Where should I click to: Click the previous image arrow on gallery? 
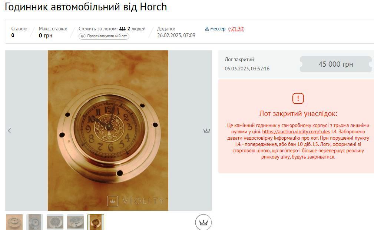[x=10, y=131]
